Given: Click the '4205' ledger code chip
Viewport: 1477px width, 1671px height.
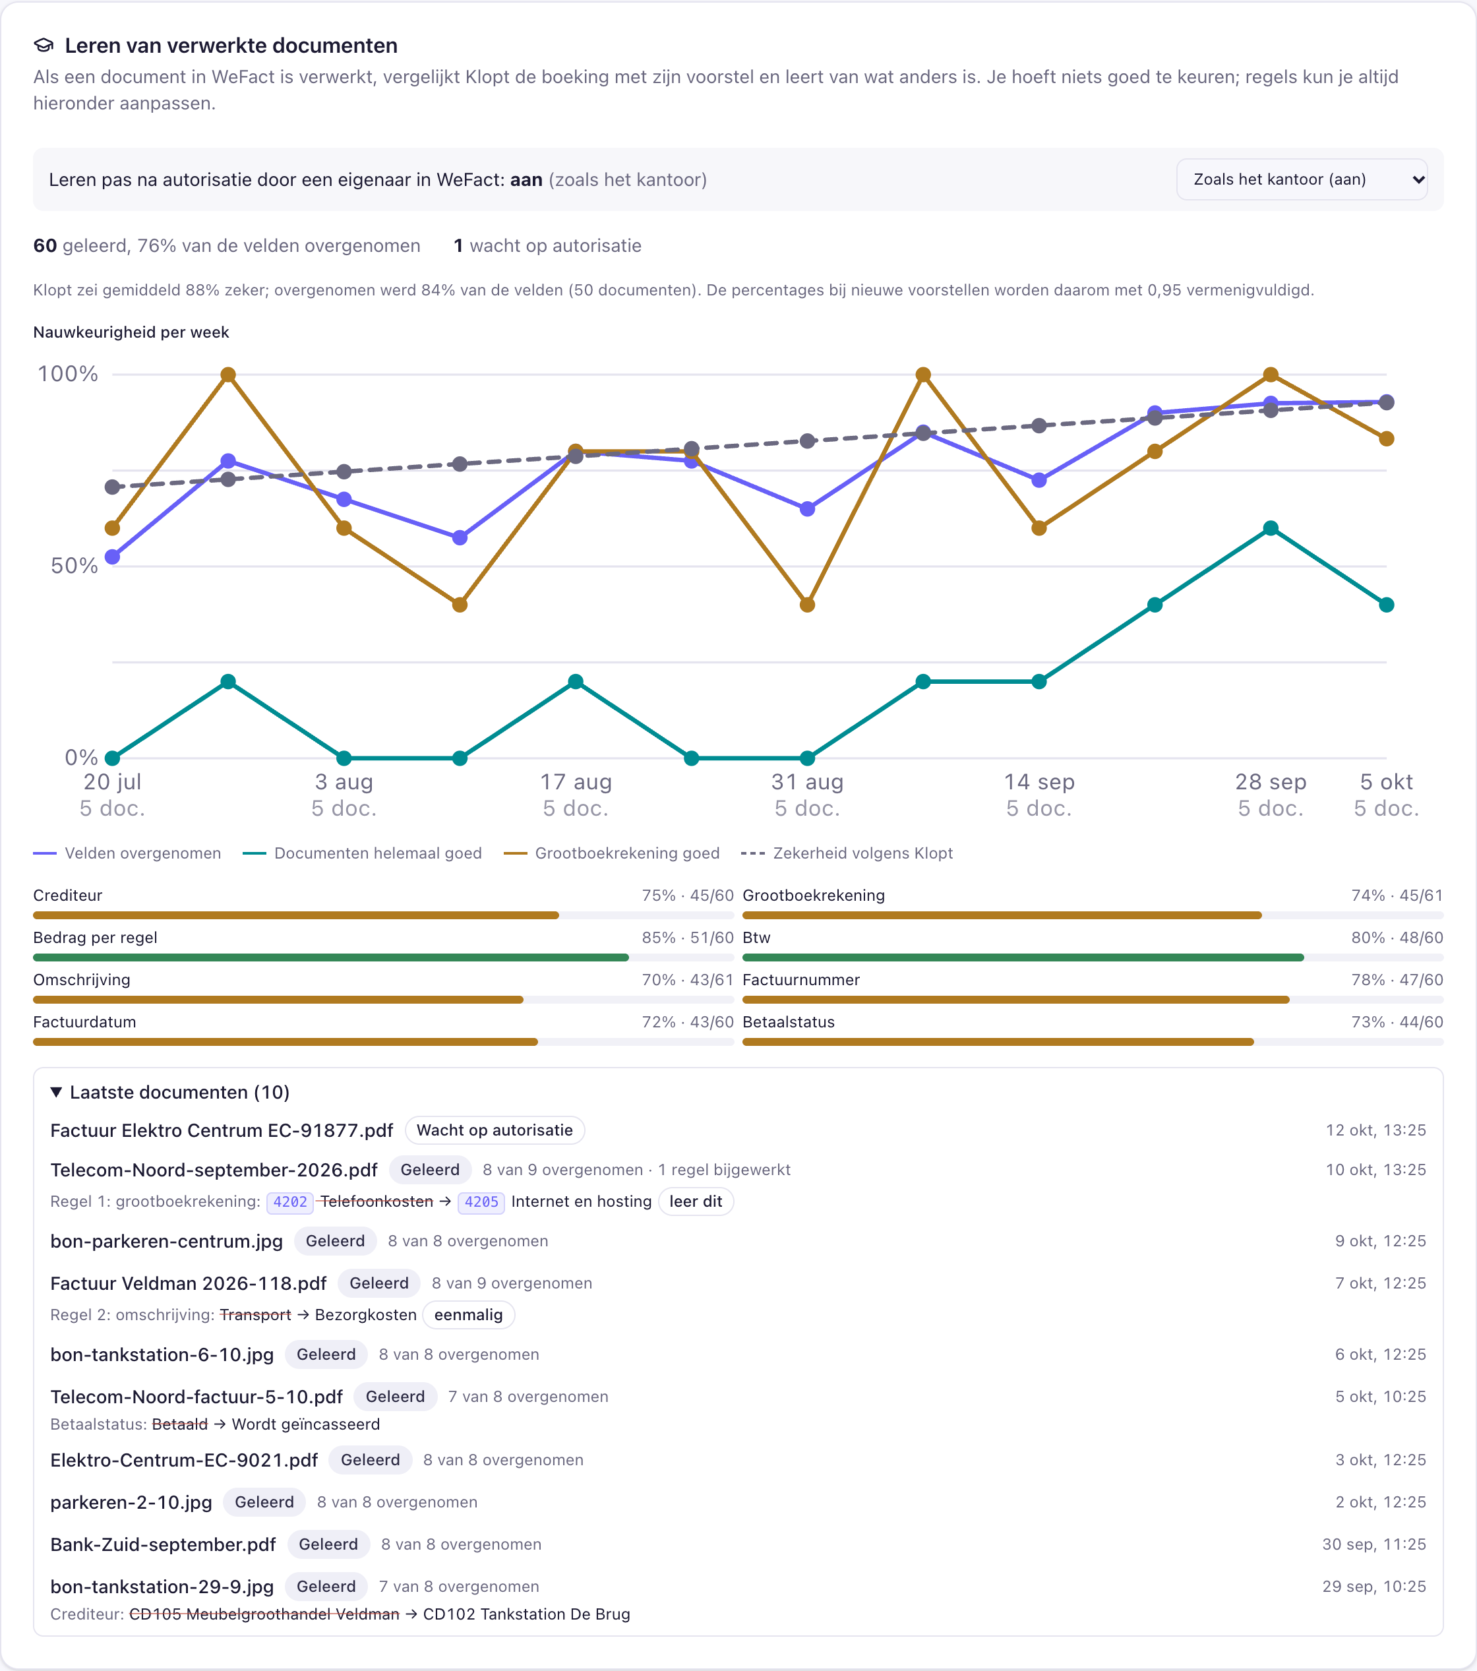Looking at the screenshot, I should 481,1201.
